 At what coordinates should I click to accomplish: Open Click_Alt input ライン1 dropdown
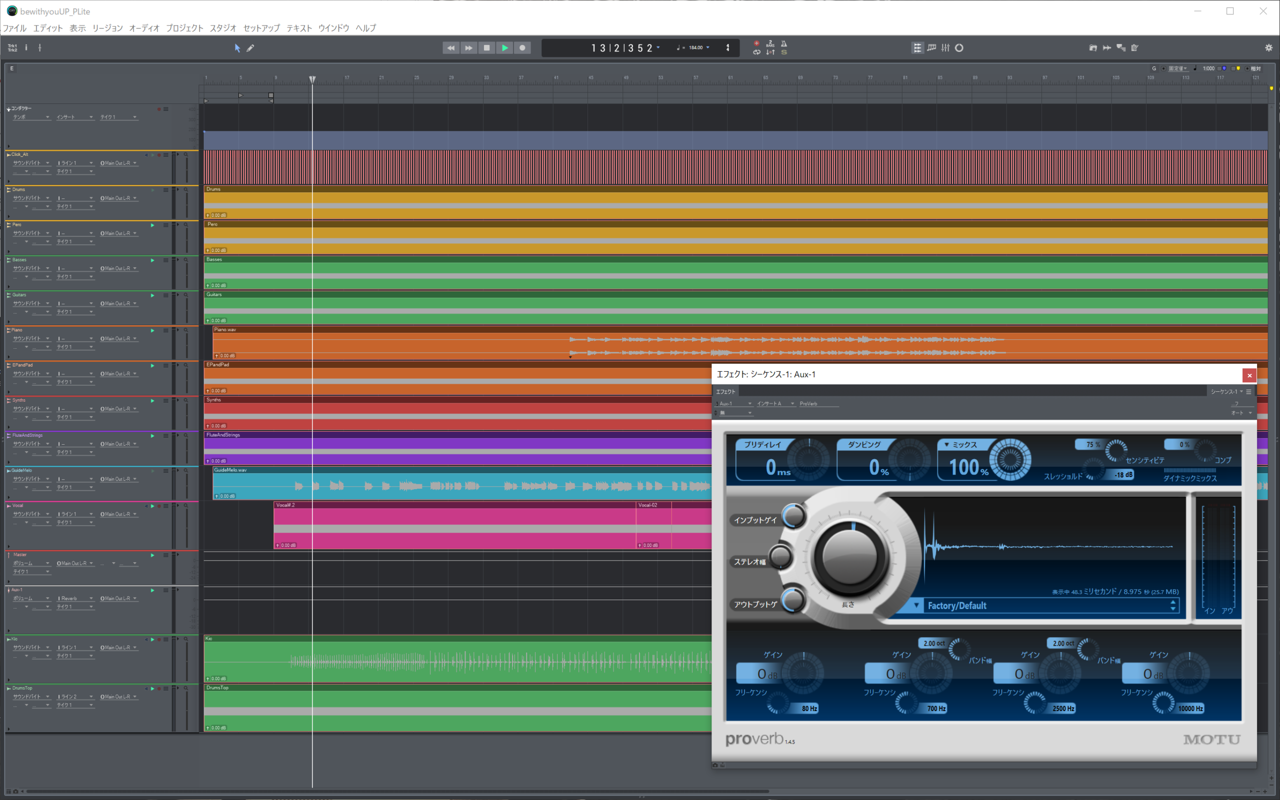pyautogui.click(x=75, y=163)
